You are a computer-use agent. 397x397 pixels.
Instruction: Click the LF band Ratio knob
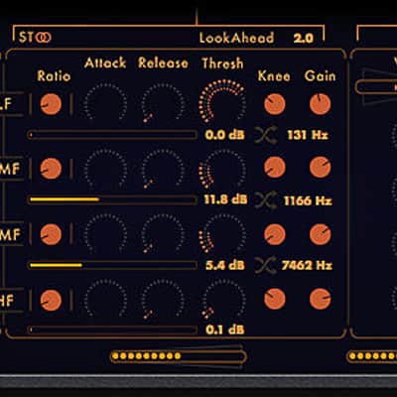point(51,104)
